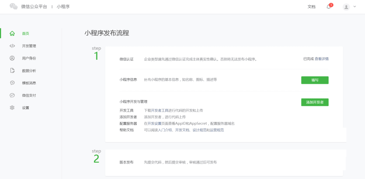Click the WeChat logo icon
The width and height of the screenshot is (365, 179).
[x=14, y=7]
